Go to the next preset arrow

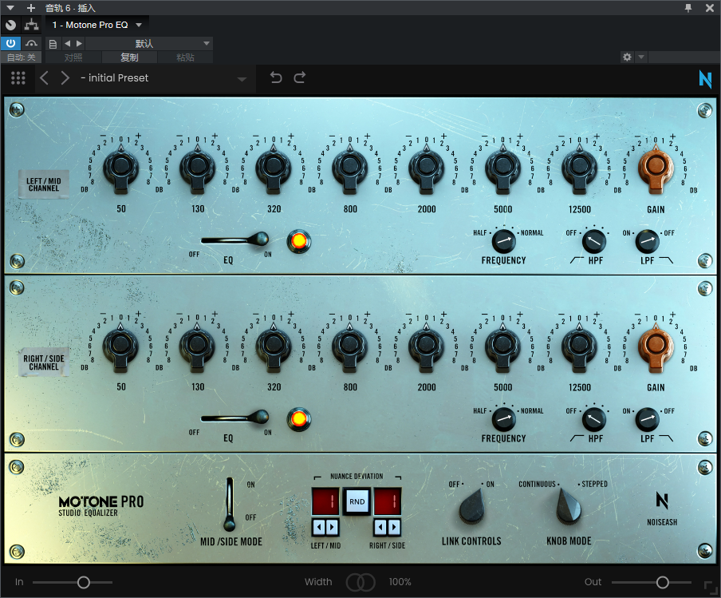(x=65, y=77)
